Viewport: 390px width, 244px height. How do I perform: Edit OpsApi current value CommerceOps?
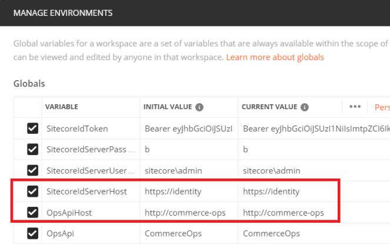314,233
